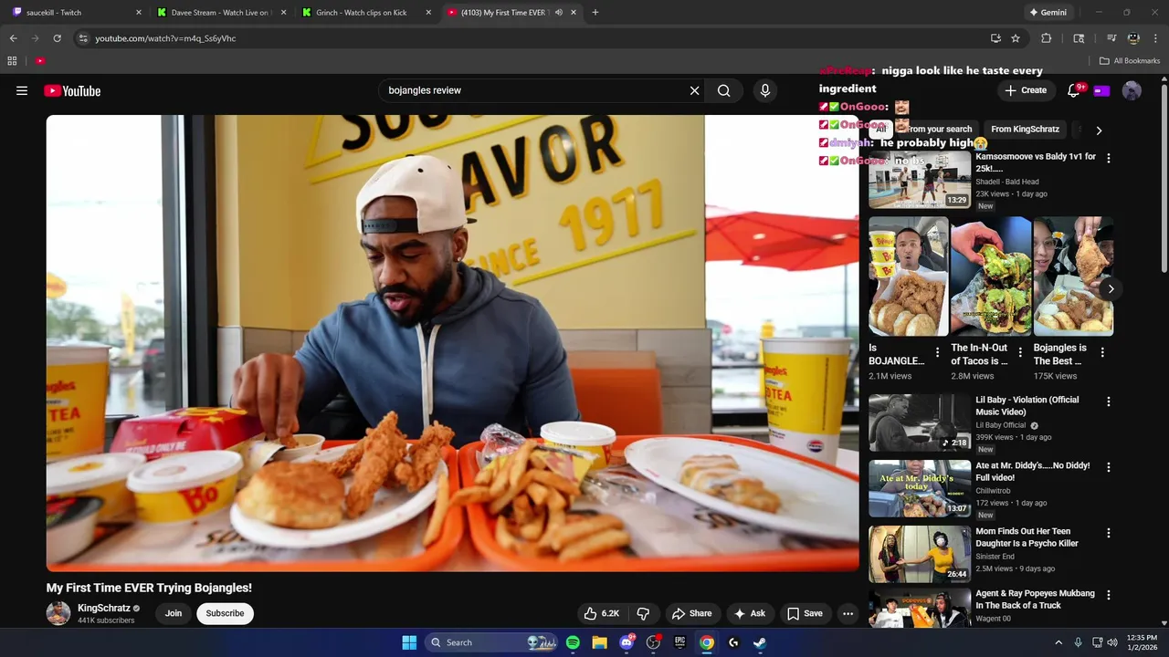Open the Ask AI button
Image resolution: width=1169 pixels, height=657 pixels.
pos(750,613)
